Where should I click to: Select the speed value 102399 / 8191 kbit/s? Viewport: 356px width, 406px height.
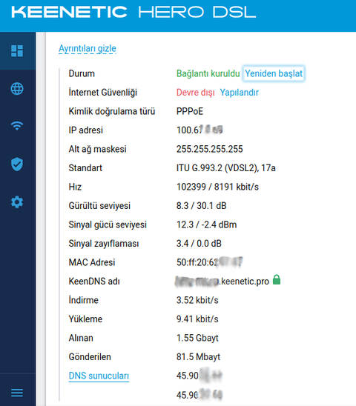(217, 187)
